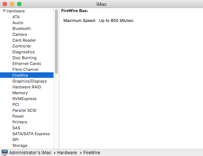Select ATA in the sidebar

pos(16,17)
